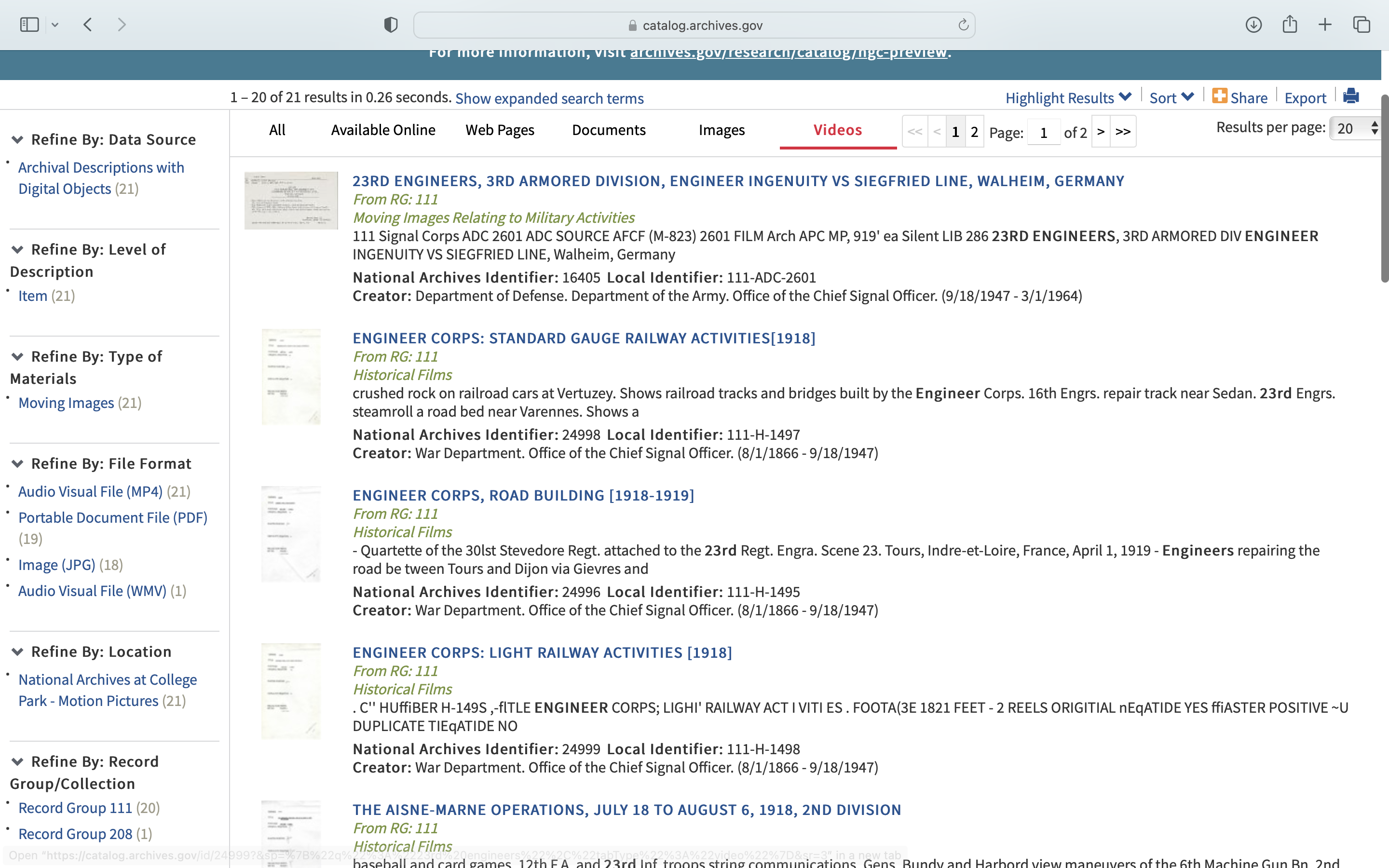Click the privacy shield icon
Image resolution: width=1389 pixels, height=868 pixels.
(x=391, y=25)
